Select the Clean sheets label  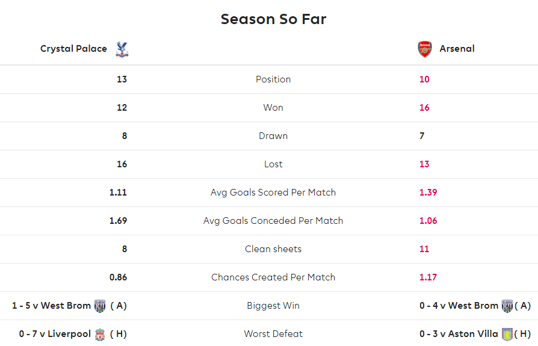pos(273,249)
